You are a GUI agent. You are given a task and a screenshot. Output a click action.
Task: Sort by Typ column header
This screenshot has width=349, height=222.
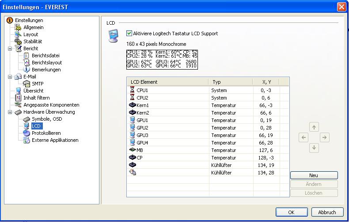231,82
